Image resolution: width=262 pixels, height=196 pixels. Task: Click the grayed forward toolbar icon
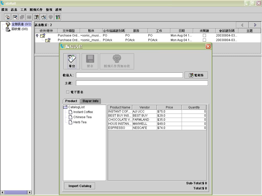coord(29,17)
